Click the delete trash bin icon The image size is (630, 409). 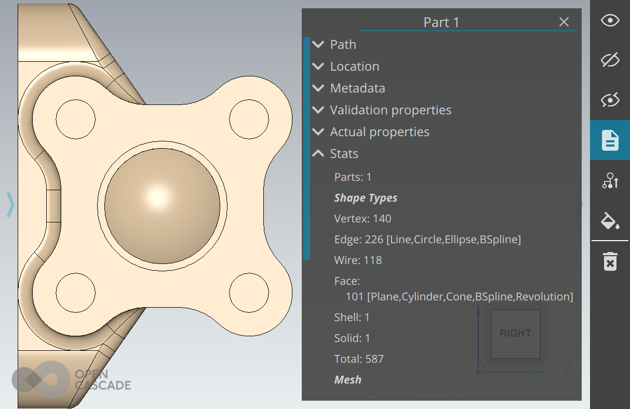coord(610,261)
